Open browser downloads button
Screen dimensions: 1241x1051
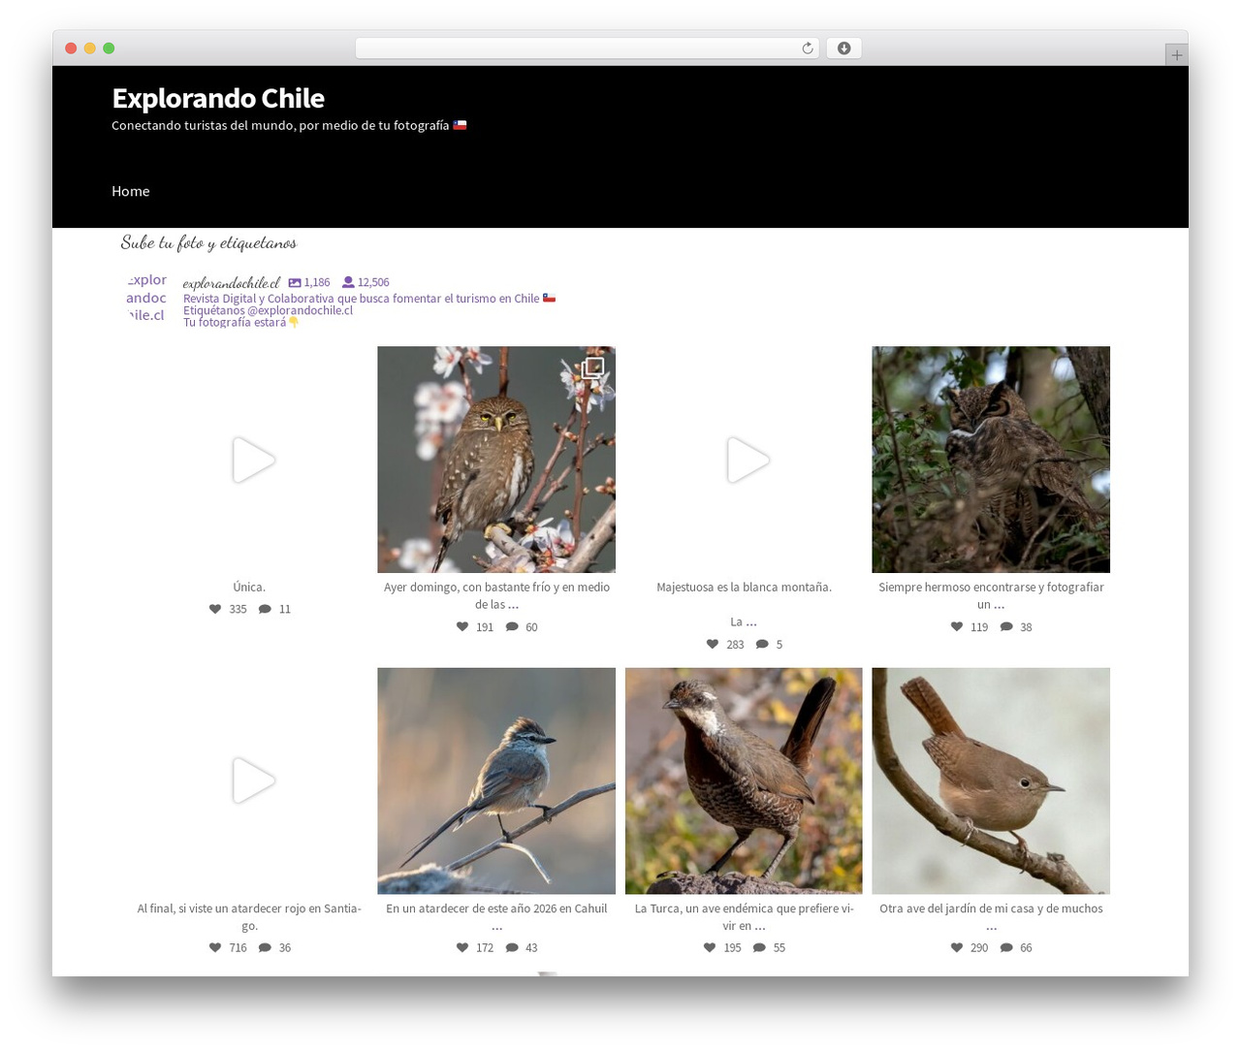pyautogui.click(x=843, y=48)
